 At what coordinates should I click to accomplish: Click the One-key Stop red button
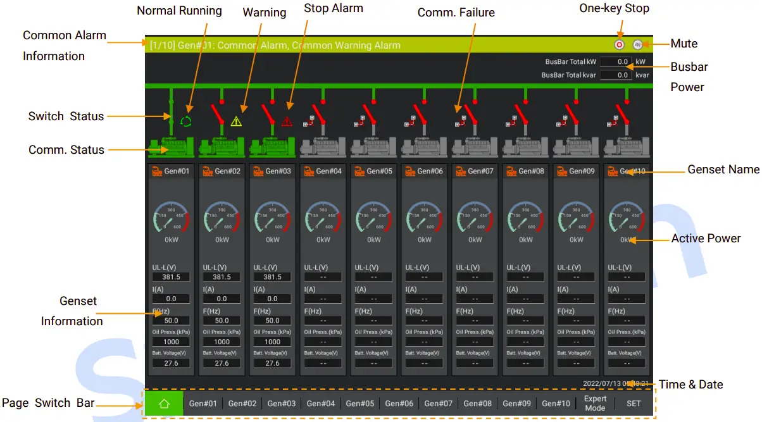(620, 45)
